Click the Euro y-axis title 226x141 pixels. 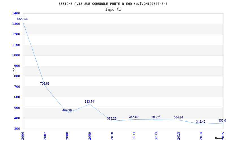(14, 72)
